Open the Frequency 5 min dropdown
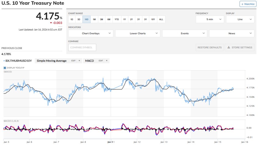The width and height of the screenshot is (258, 145). pos(210,19)
